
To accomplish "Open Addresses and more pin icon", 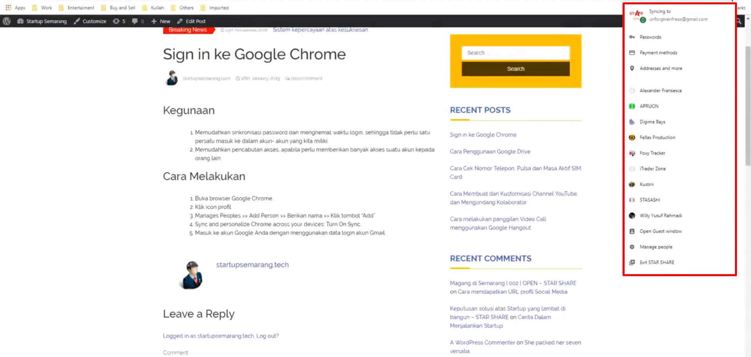I will (x=632, y=68).
